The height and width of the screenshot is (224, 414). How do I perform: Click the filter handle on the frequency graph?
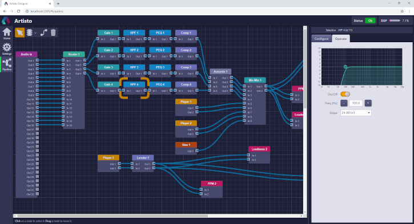pyautogui.click(x=345, y=67)
